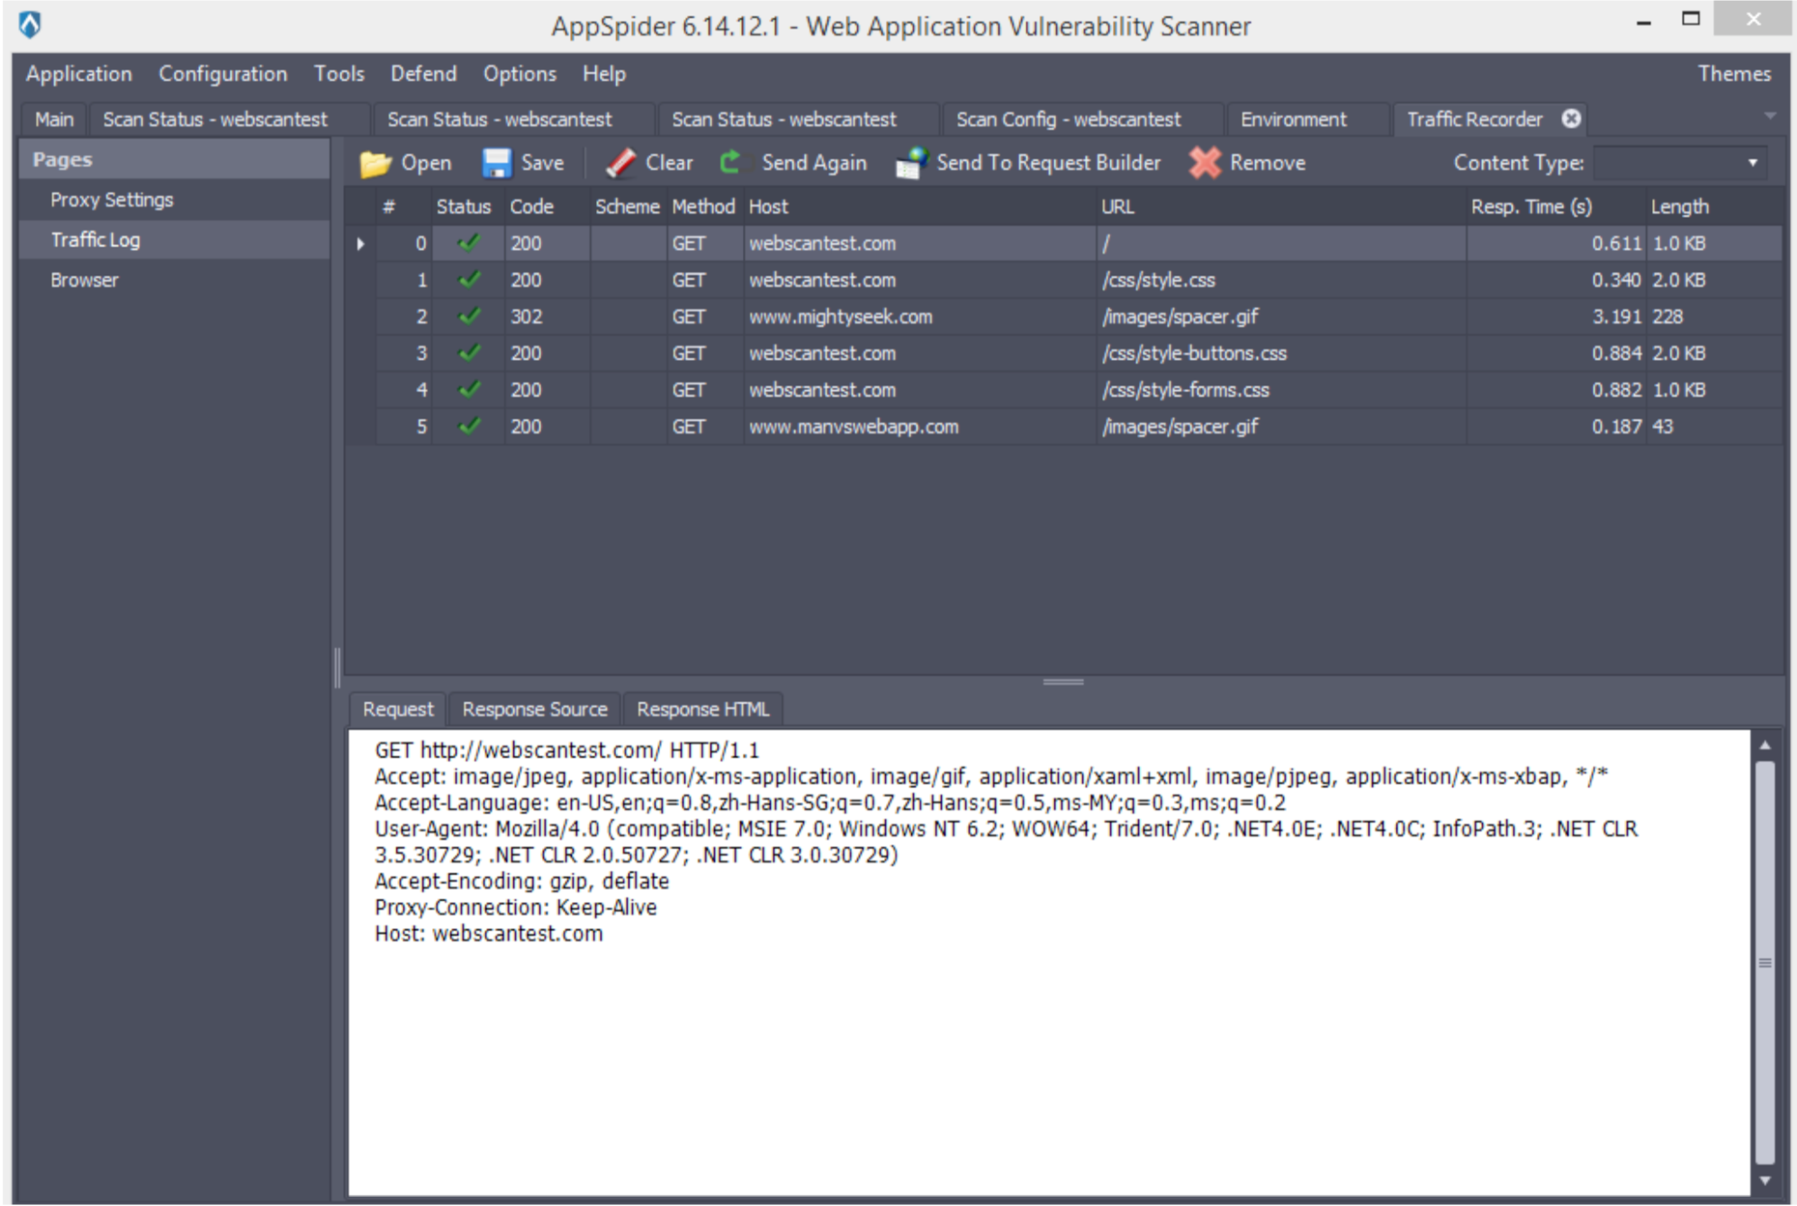Click the Remove button label
The width and height of the screenshot is (1797, 1206).
pos(1268,163)
